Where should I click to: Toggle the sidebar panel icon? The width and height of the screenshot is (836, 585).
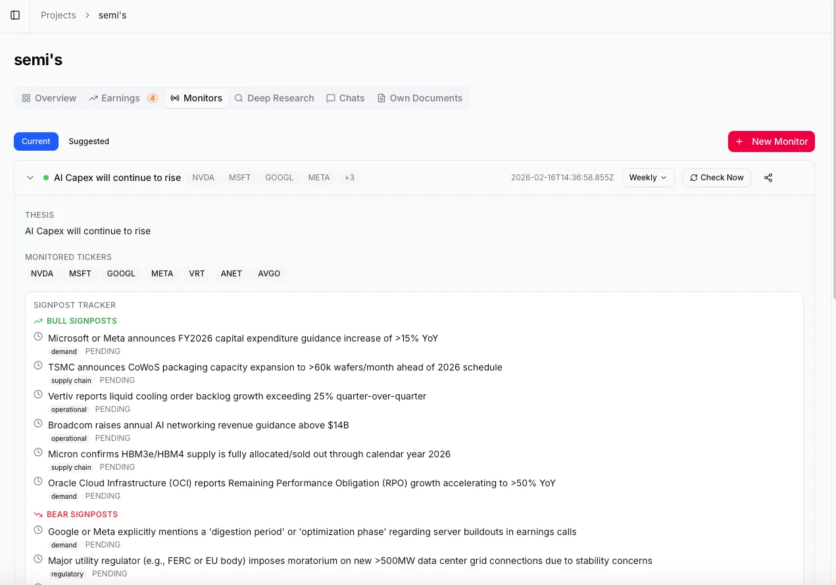15,15
